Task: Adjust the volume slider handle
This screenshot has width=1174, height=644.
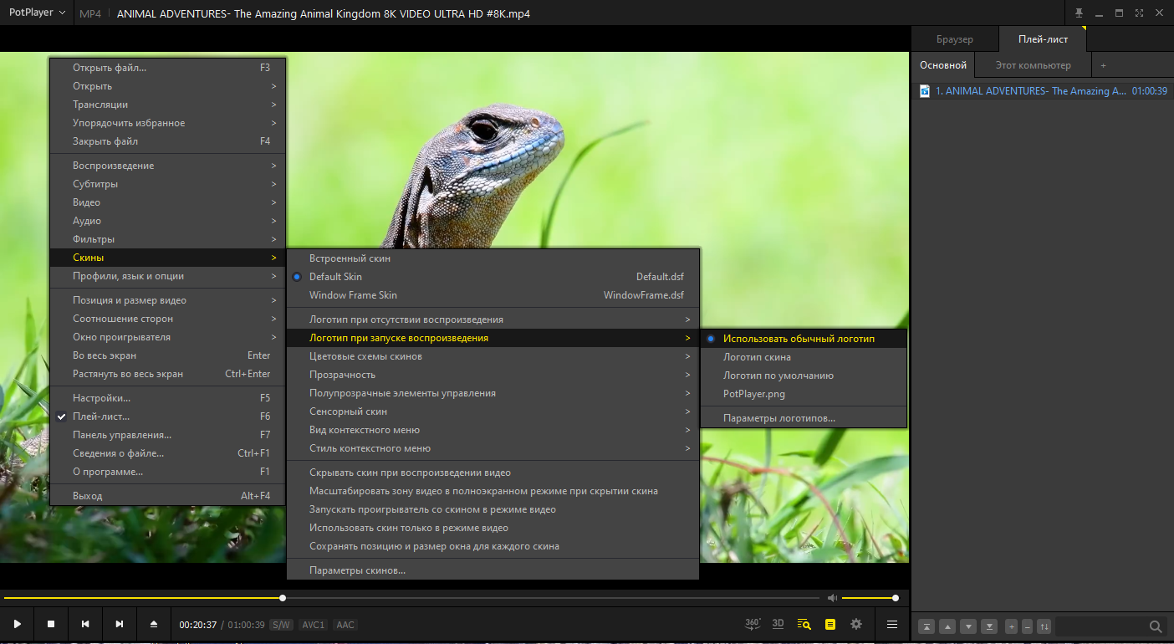Action: click(896, 598)
